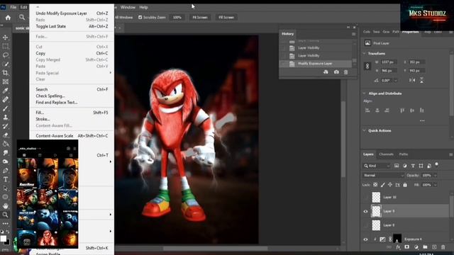The image size is (454, 255).
Task: Select the Pen tool
Action: [x=5, y=171]
